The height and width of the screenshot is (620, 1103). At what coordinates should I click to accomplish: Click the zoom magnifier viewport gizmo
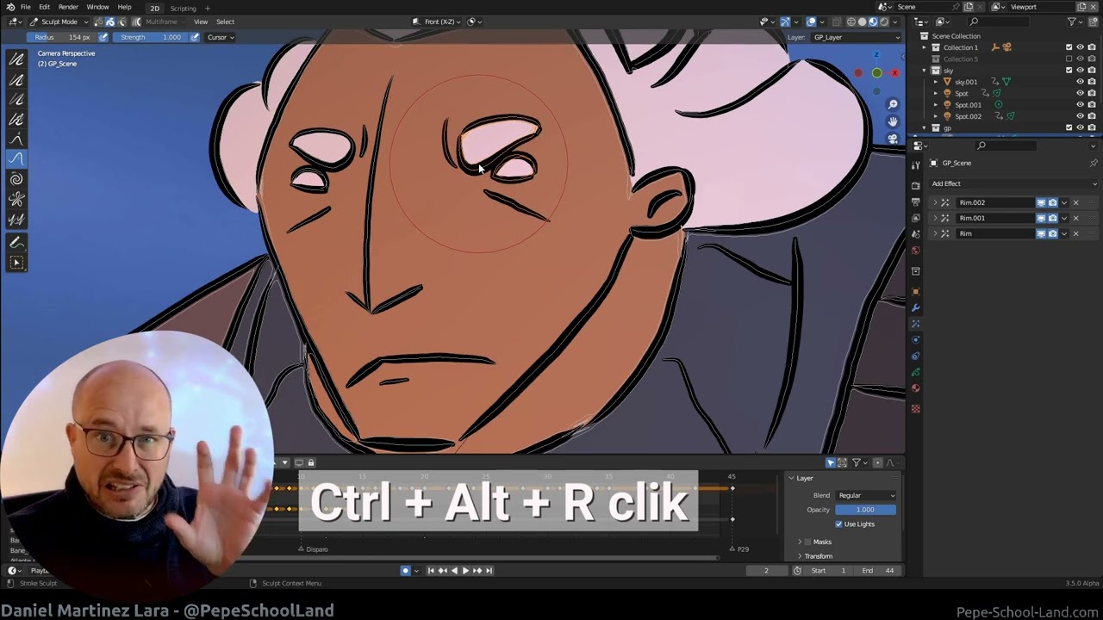coord(893,104)
